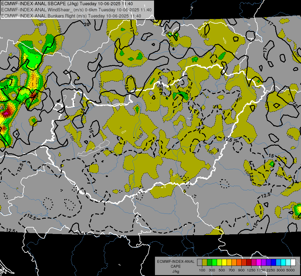301x276 pixels.
Task: Select the pure blue legend swatch
Action: coord(274,262)
